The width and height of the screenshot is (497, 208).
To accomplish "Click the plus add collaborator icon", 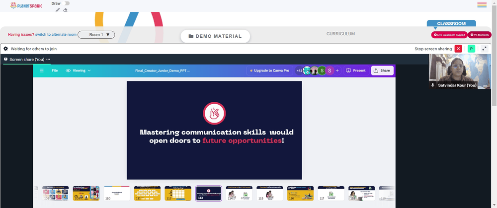I will point(337,70).
